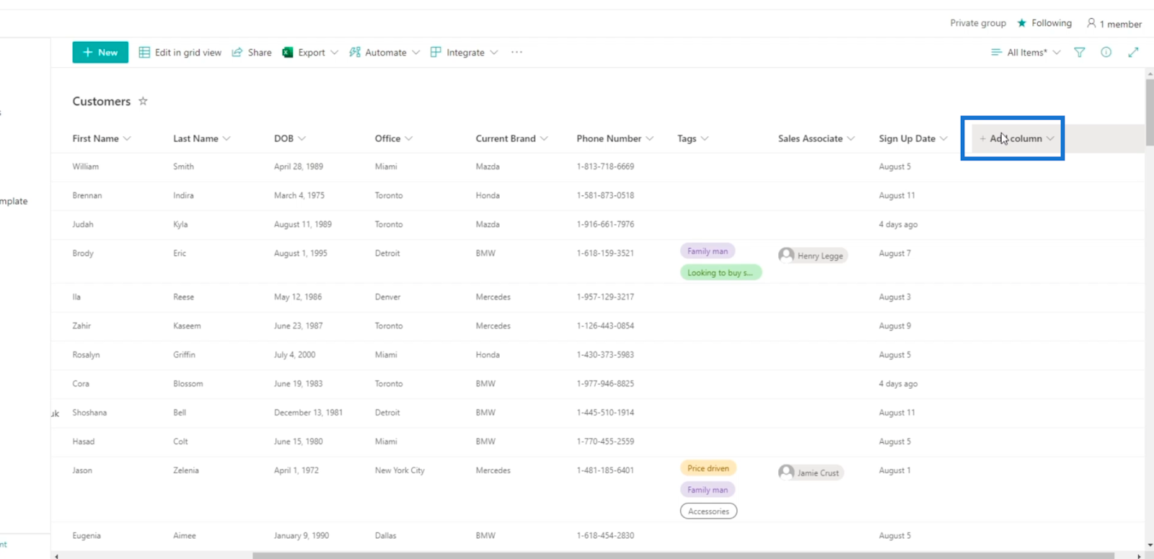The width and height of the screenshot is (1154, 559).
Task: Click the vertical scrollbar thumb
Action: (x=1150, y=113)
